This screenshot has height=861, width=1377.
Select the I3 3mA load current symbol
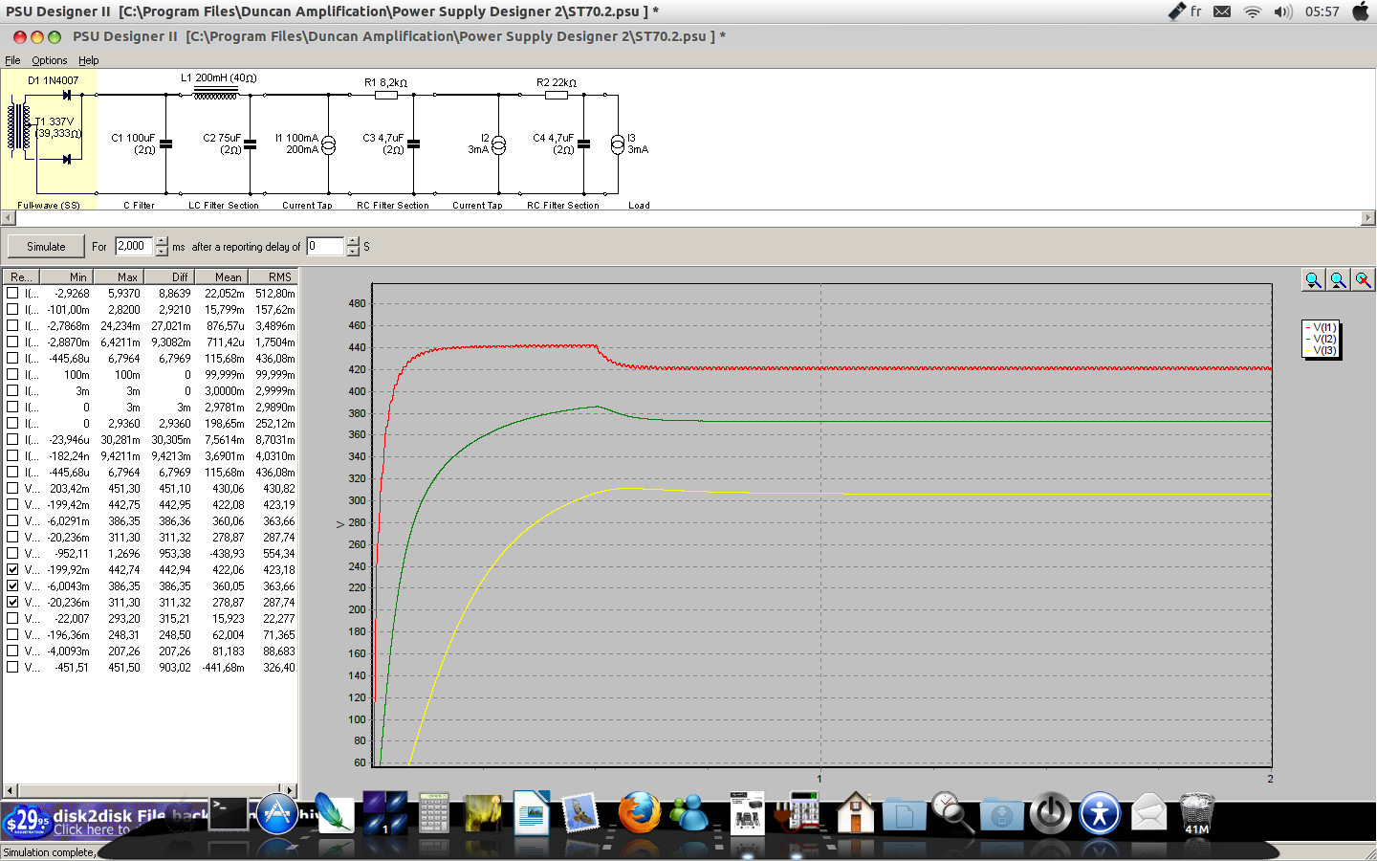coord(618,145)
